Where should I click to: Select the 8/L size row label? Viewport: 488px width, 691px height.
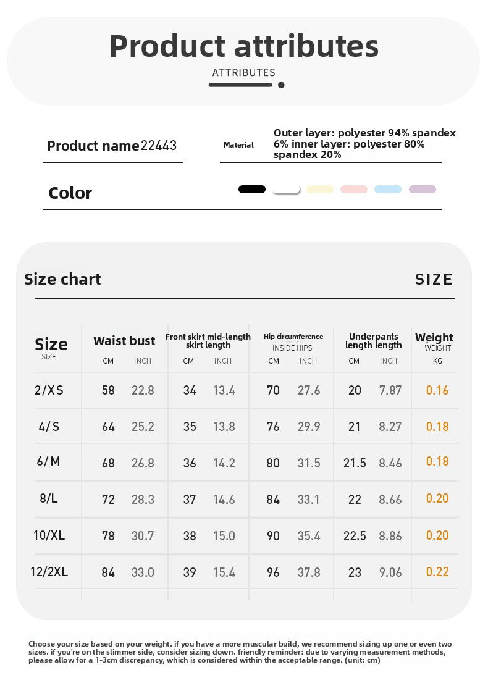point(49,498)
